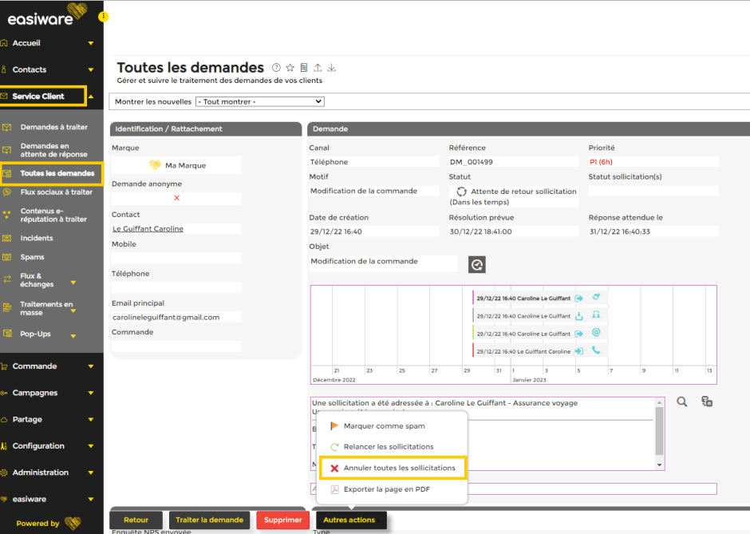Screen dimensions: 750x534
Task: Open the 'Tout montrer' dropdown filter
Action: pyautogui.click(x=259, y=102)
